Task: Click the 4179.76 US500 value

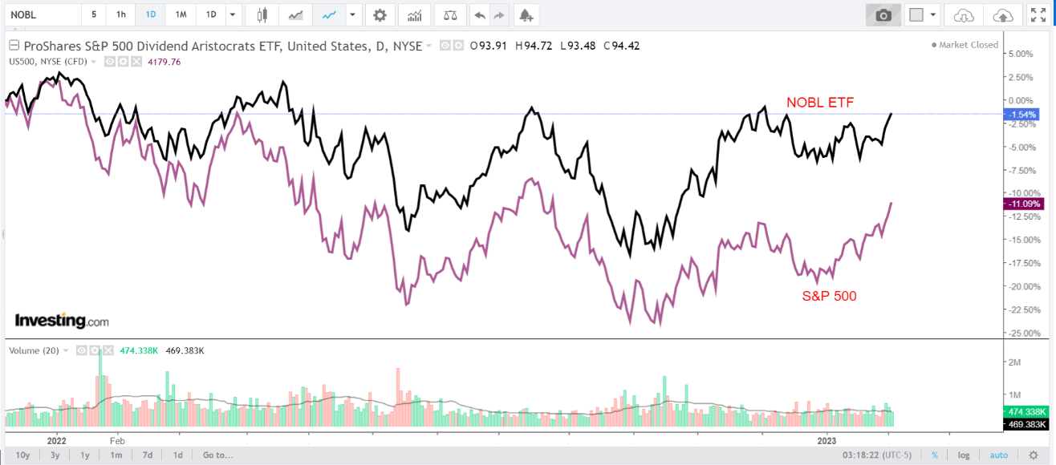Action: 163,62
